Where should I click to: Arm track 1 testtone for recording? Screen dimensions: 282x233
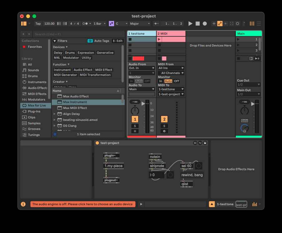point(135,131)
